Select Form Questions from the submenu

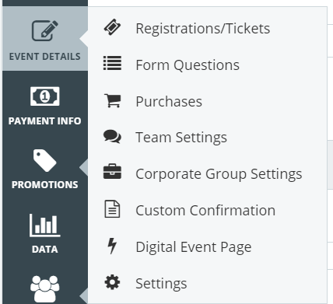[188, 65]
